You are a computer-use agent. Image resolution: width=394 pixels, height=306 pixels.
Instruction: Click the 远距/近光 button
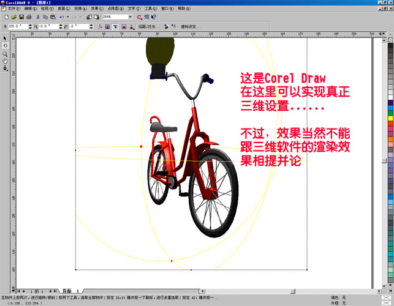click(148, 26)
